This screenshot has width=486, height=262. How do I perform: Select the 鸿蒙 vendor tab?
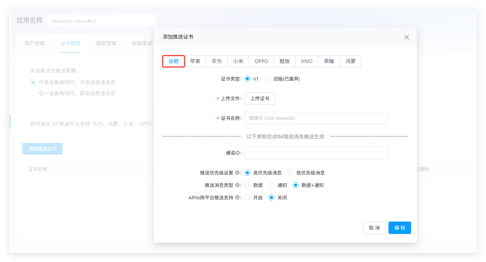coord(350,61)
